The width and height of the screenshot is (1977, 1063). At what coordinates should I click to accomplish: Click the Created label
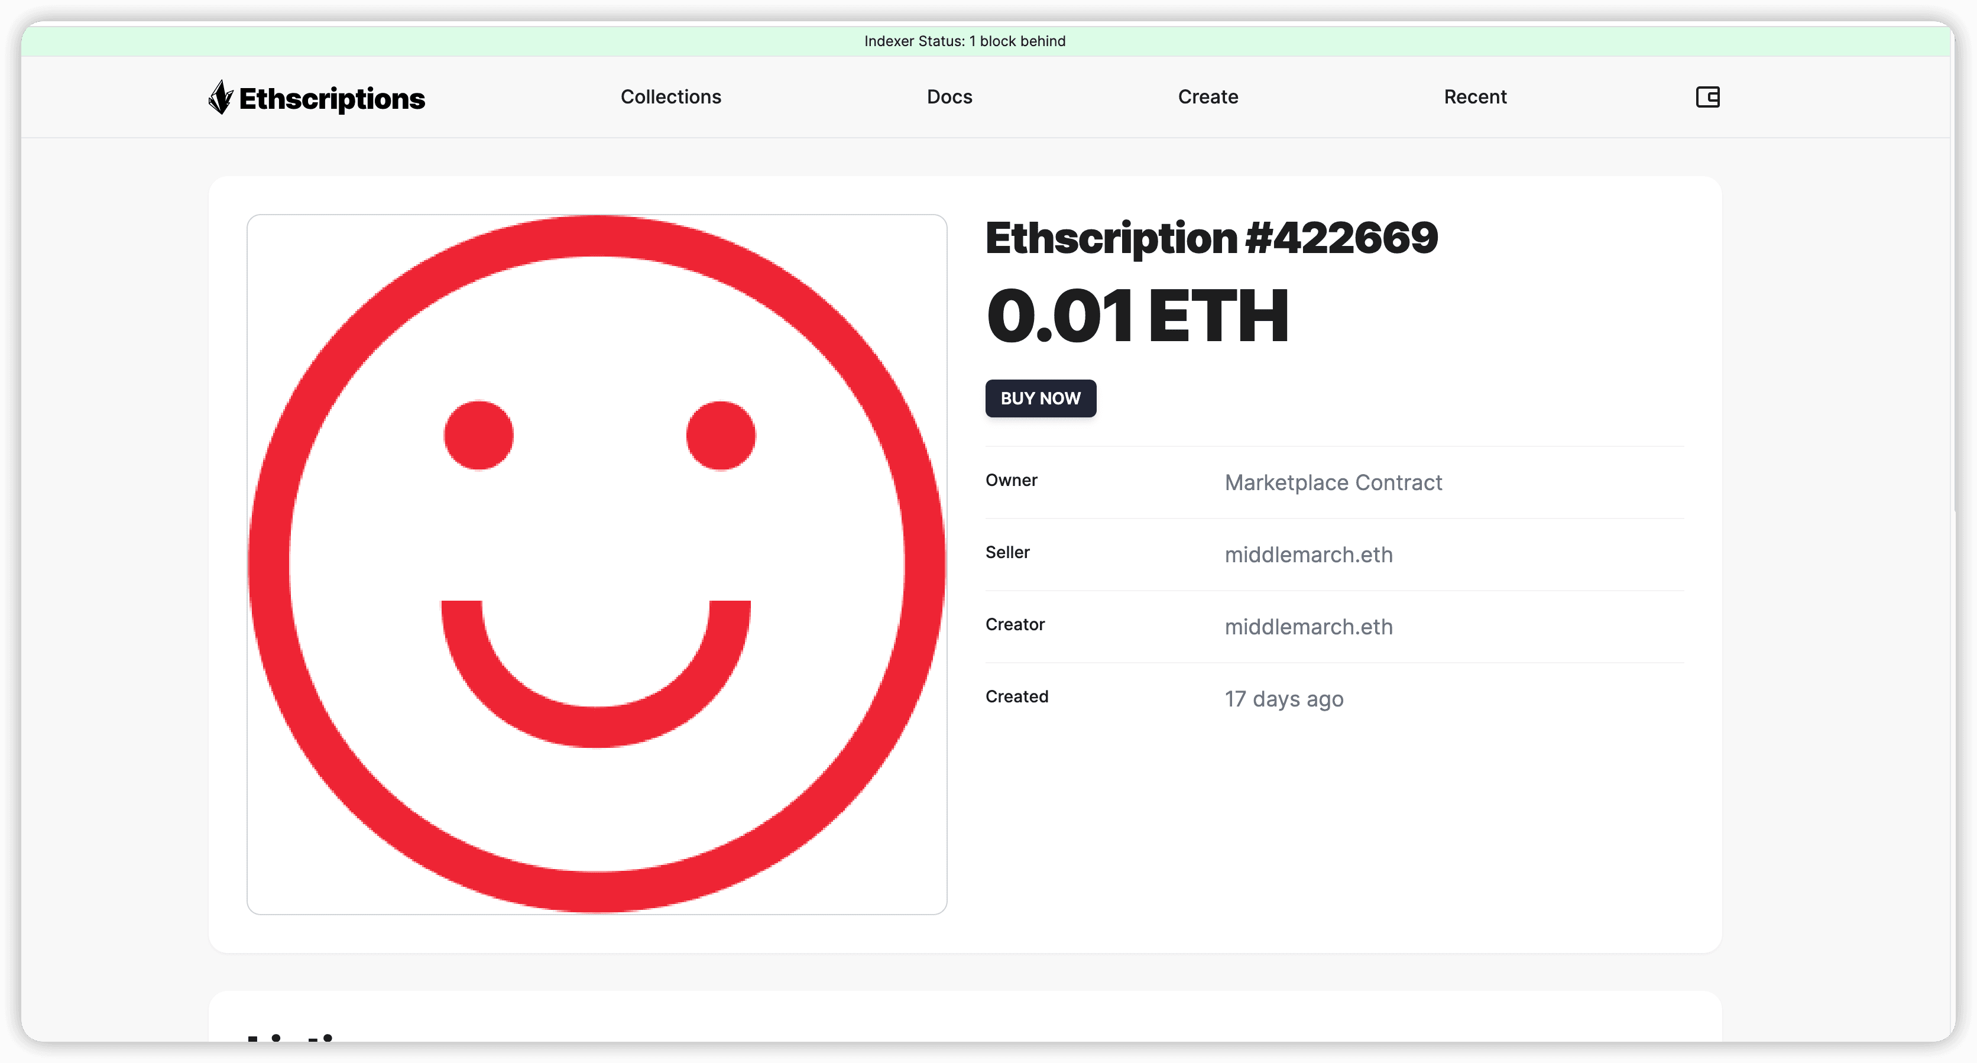[x=1016, y=697]
